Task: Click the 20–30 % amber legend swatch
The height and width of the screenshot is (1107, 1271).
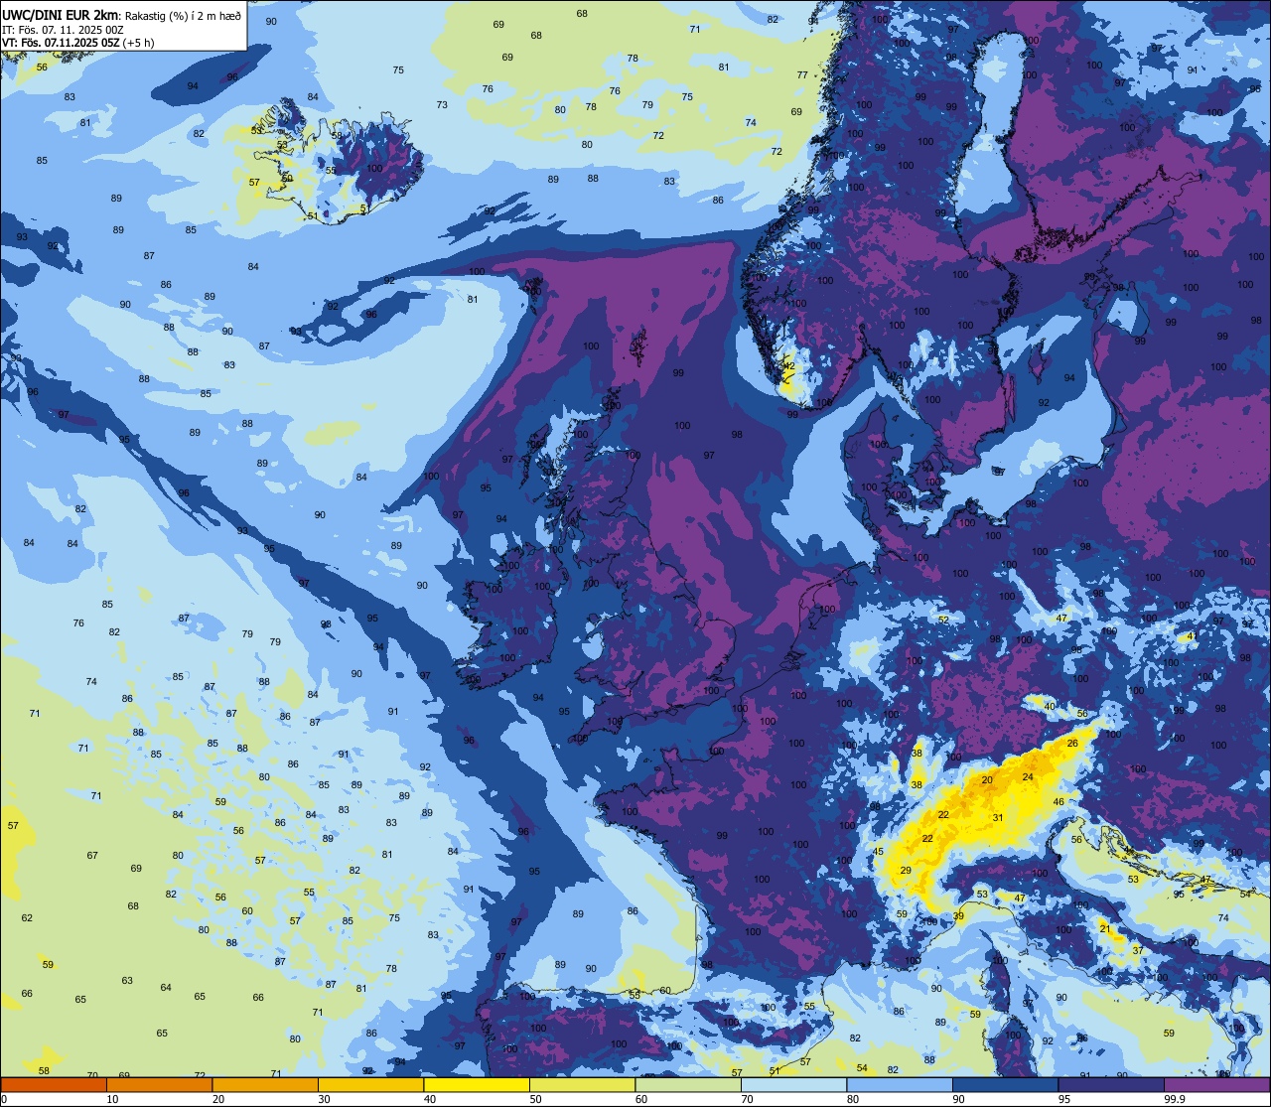Action: click(265, 1084)
